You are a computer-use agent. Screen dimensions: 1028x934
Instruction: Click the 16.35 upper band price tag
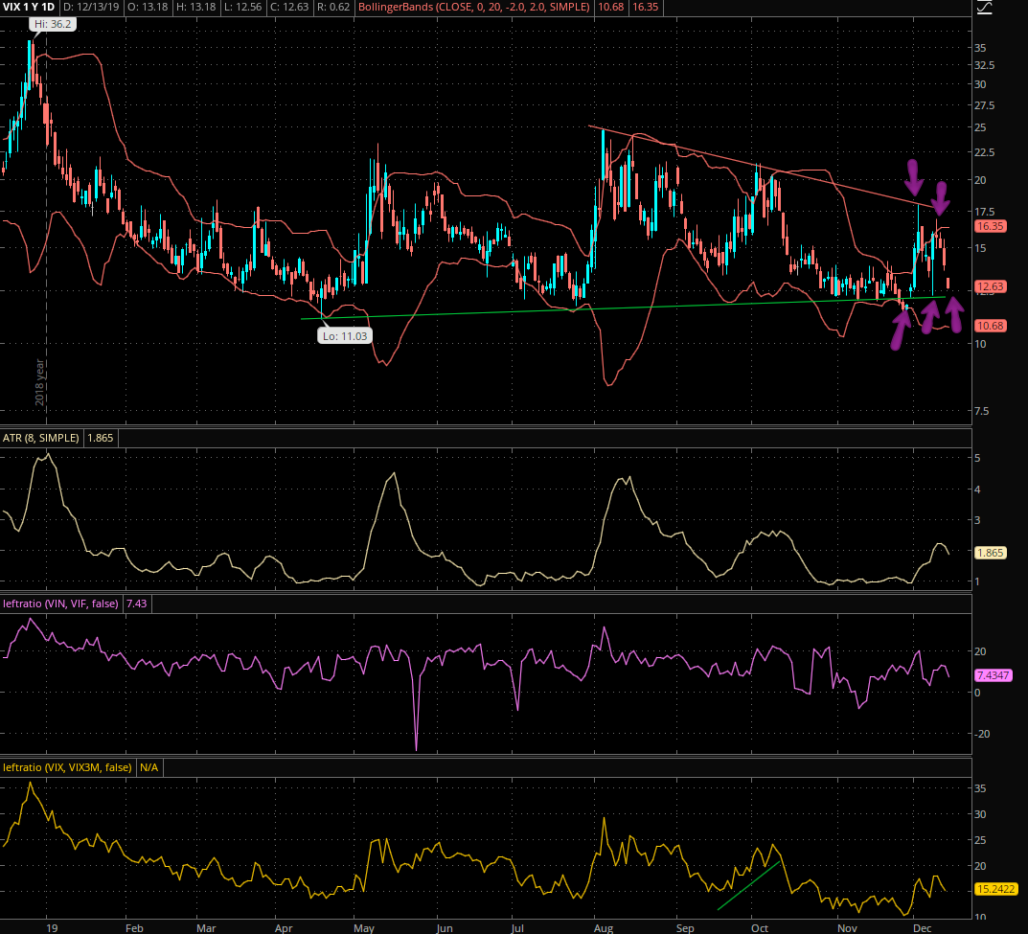coord(991,227)
